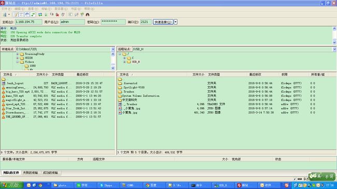Open the 编辑 (Edit) menu

coord(20,9)
